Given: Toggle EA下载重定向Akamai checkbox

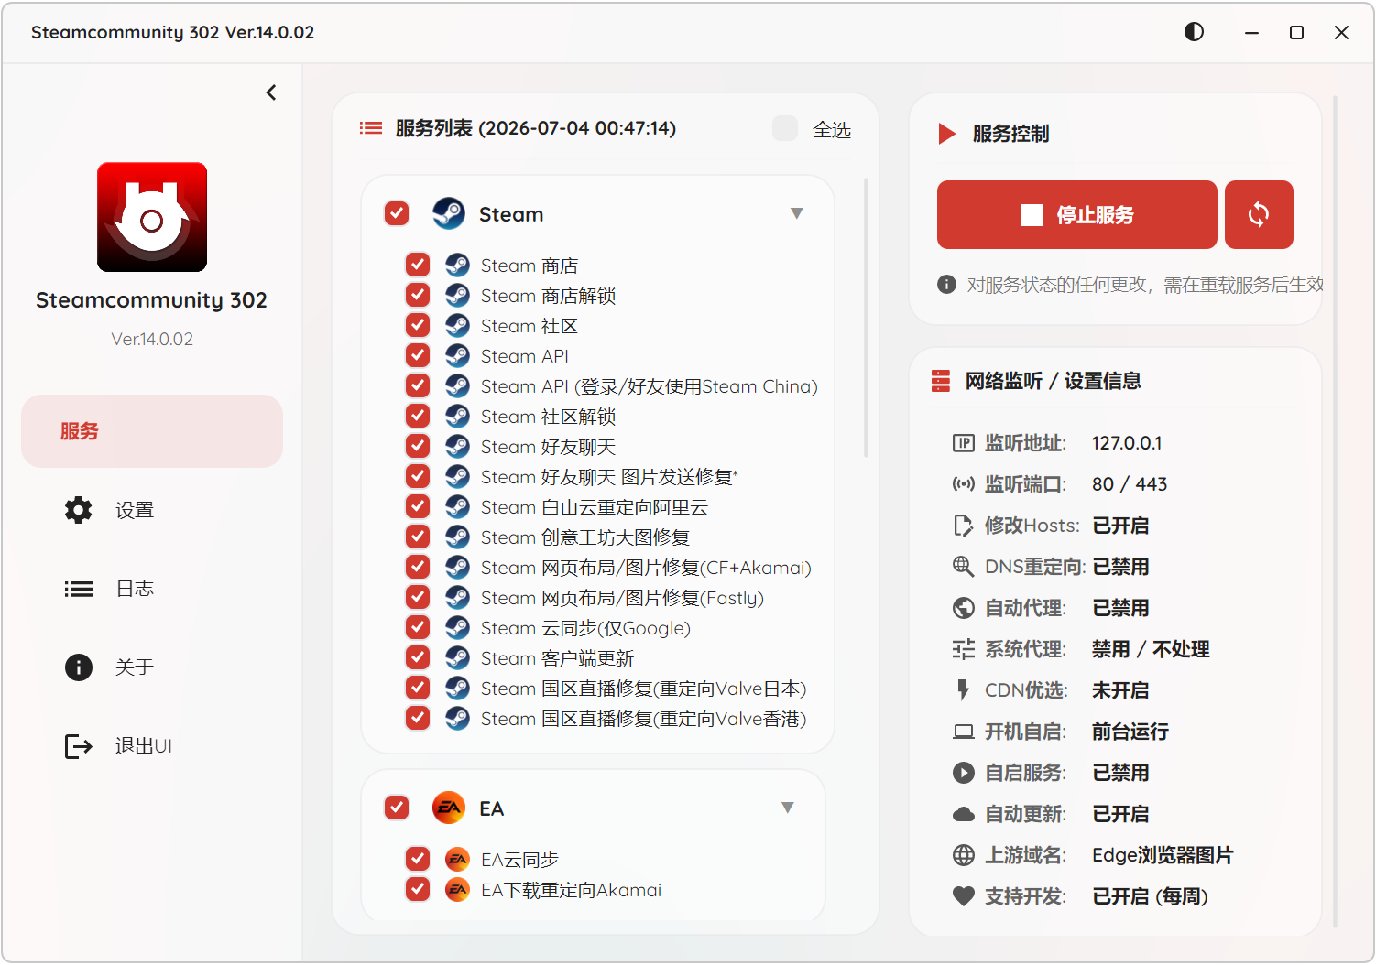Looking at the screenshot, I should pyautogui.click(x=418, y=889).
